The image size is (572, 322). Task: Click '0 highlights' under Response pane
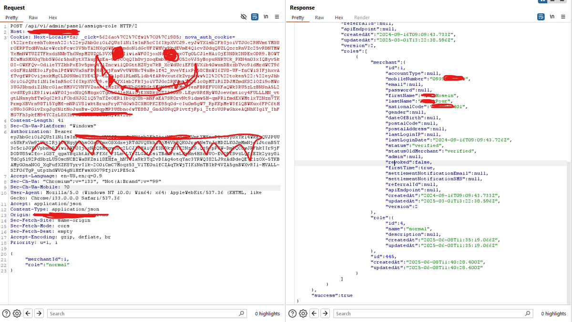(x=553, y=313)
